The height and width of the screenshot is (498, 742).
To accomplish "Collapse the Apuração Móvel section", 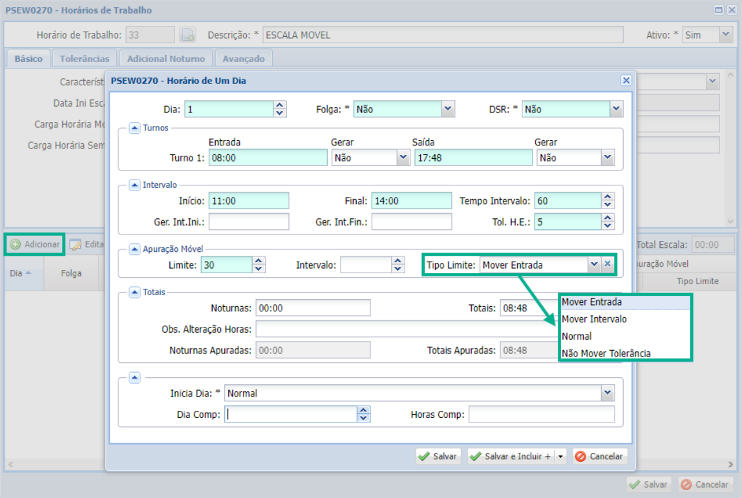I will click(134, 249).
